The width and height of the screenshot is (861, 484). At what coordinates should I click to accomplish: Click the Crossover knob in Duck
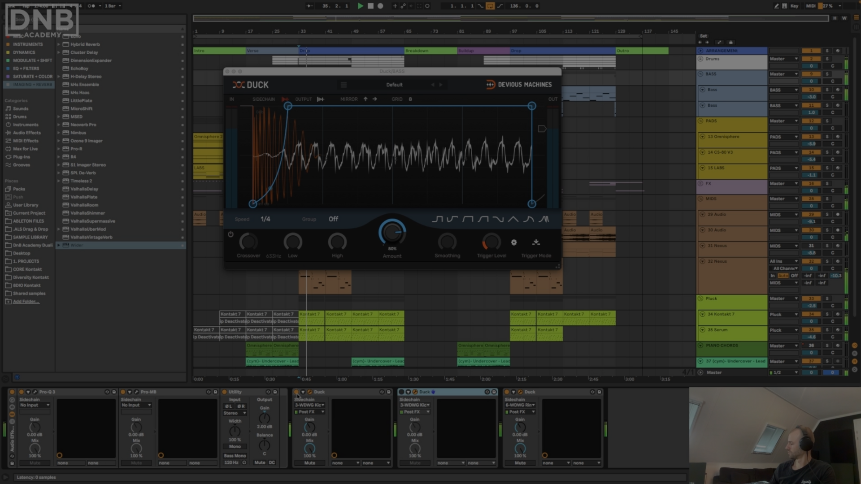248,242
